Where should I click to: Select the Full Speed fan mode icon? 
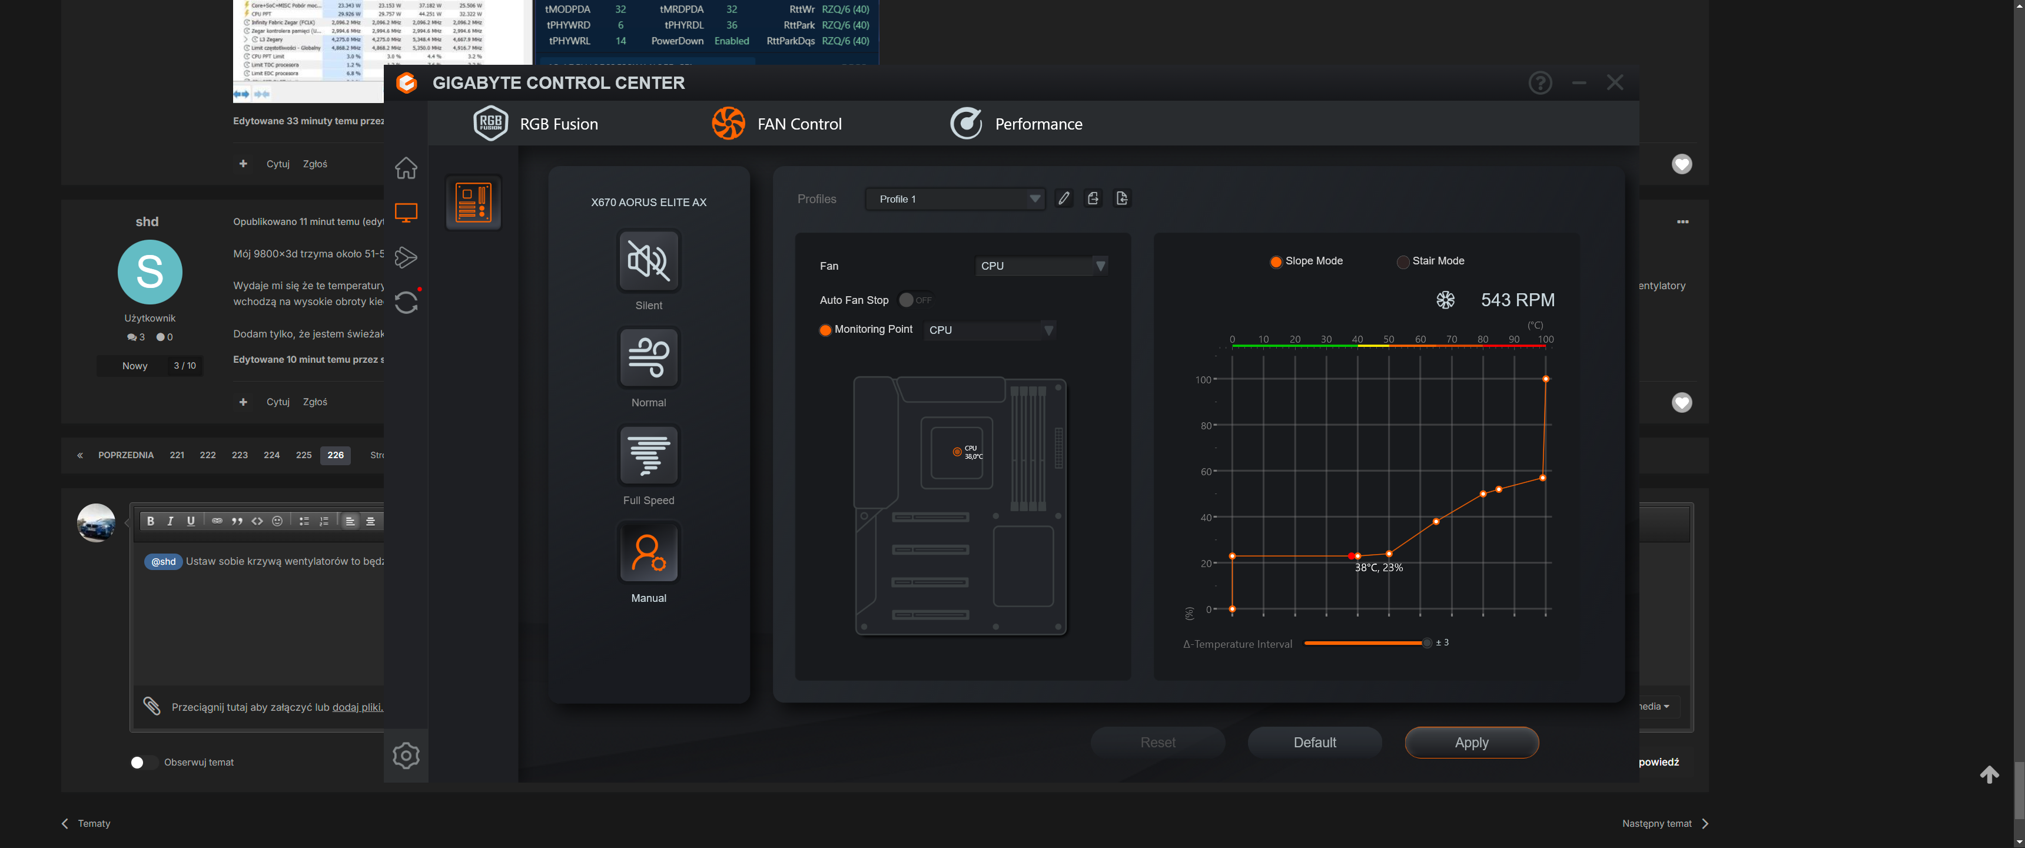[x=649, y=455]
